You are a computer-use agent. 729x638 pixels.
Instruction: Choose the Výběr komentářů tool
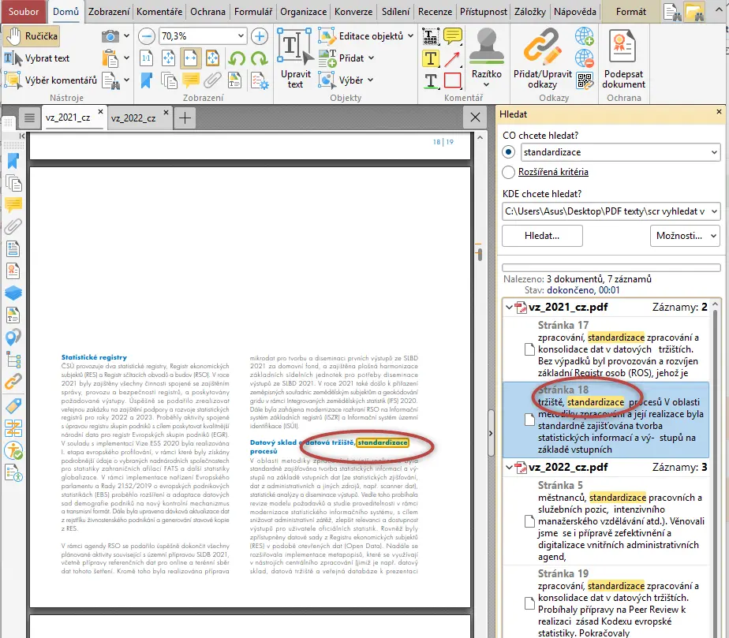tap(50, 80)
